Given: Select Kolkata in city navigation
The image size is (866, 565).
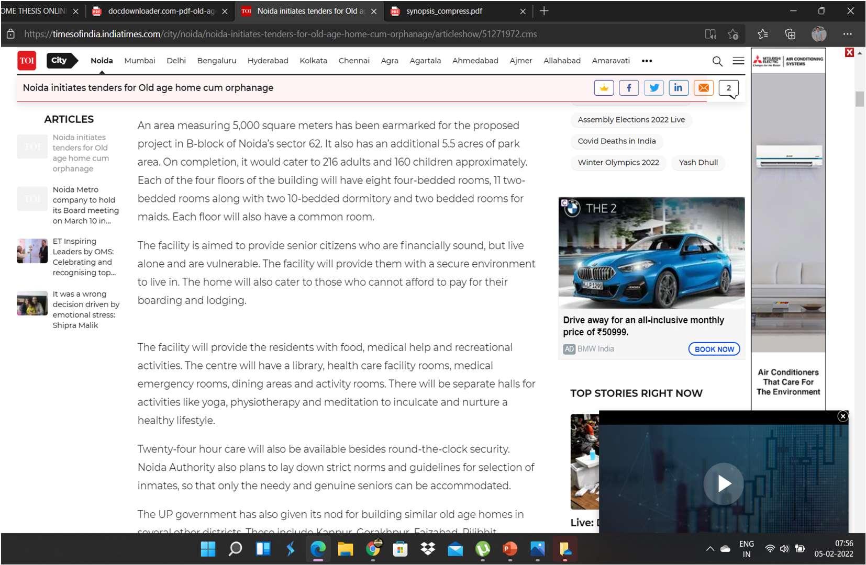Looking at the screenshot, I should [313, 61].
